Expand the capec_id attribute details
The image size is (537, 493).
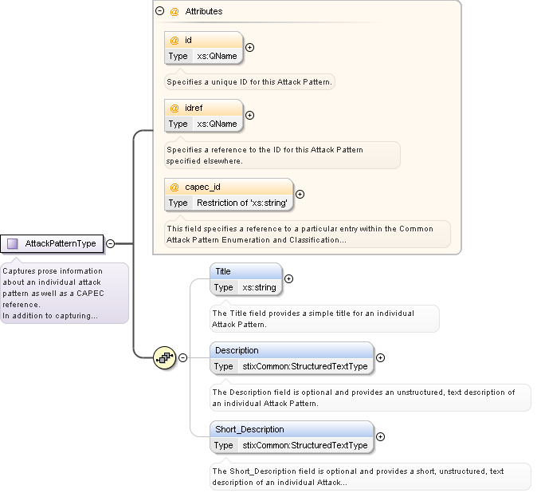[300, 194]
